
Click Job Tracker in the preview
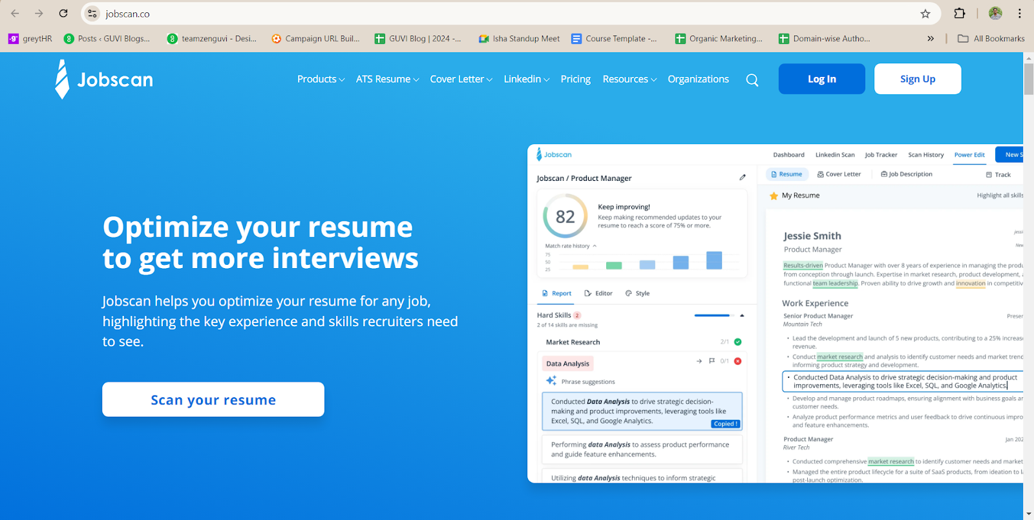tap(881, 155)
